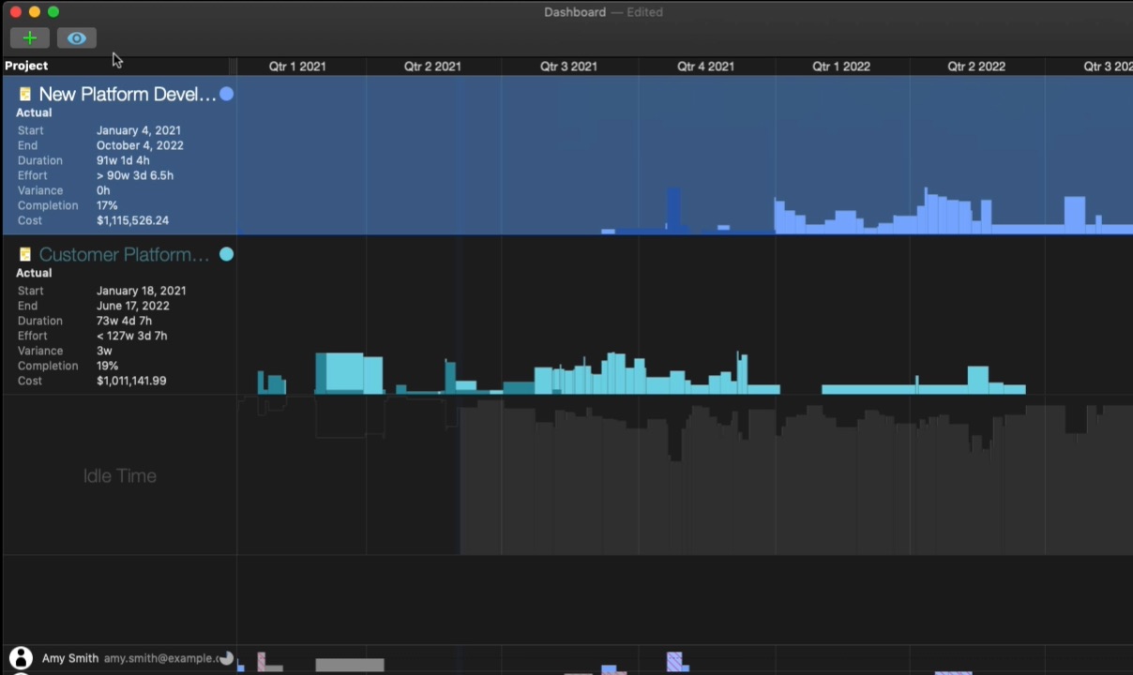Screen dimensions: 1133x675
Task: Click the Amy Smith resource name
Action: (70, 658)
